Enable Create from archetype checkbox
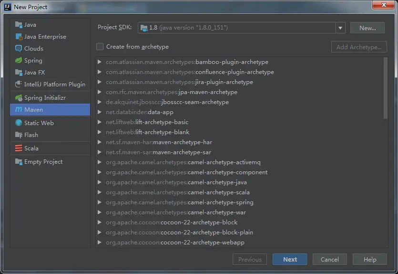 coord(100,46)
